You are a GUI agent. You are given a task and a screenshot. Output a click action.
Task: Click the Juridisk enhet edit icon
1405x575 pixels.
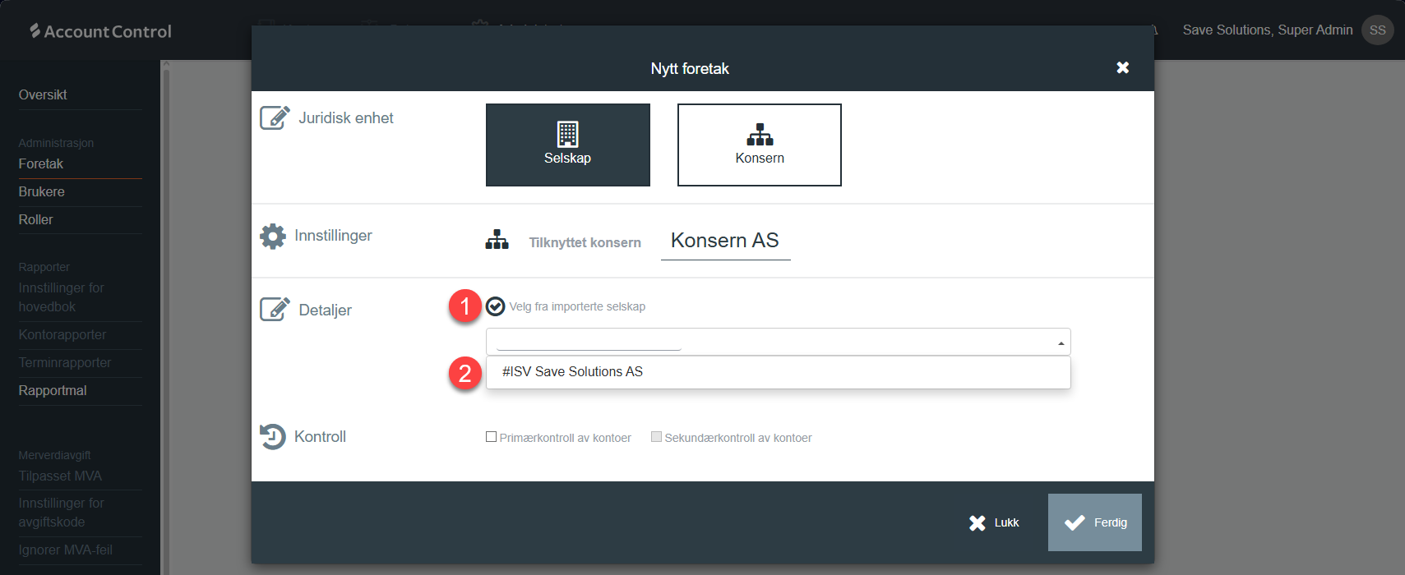coord(275,118)
